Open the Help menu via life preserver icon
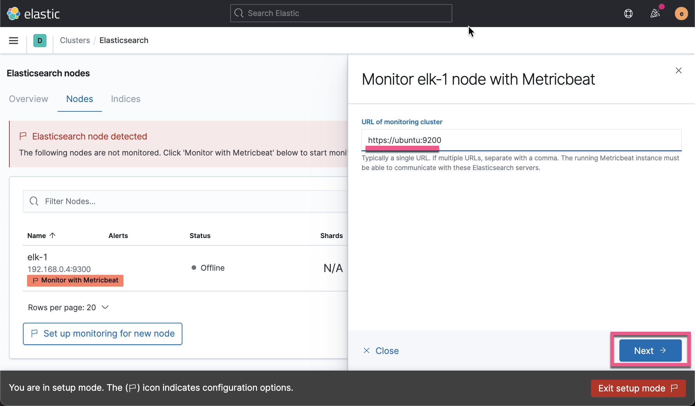 tap(628, 13)
